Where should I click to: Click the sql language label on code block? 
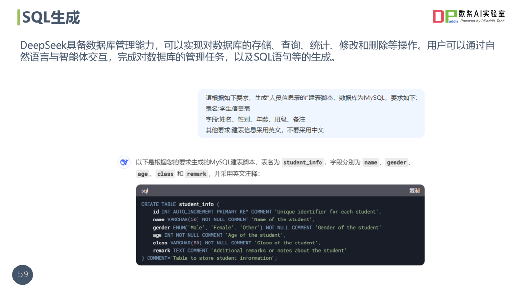(145, 191)
